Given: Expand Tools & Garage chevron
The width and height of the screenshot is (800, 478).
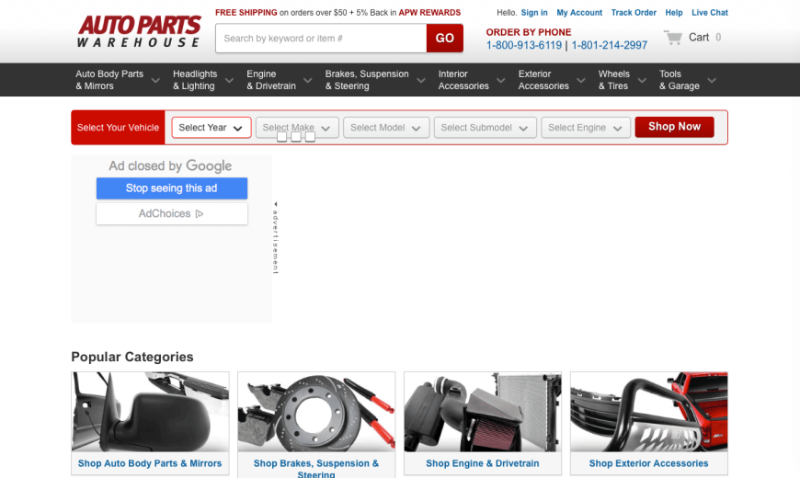Looking at the screenshot, I should pos(712,80).
